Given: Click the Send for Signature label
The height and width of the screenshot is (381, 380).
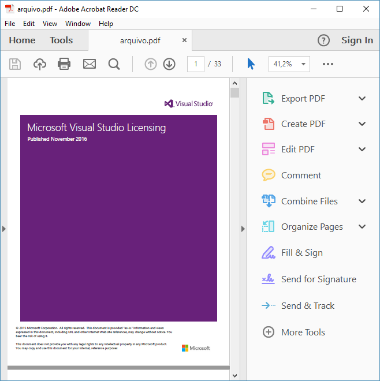Looking at the screenshot, I should [318, 279].
